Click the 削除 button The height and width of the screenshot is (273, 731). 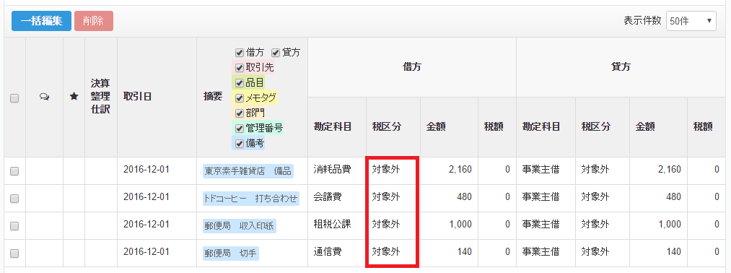[94, 21]
